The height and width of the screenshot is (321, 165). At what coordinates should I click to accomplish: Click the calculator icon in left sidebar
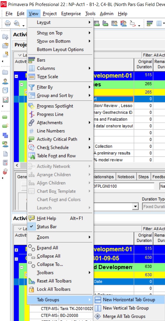tap(5, 163)
